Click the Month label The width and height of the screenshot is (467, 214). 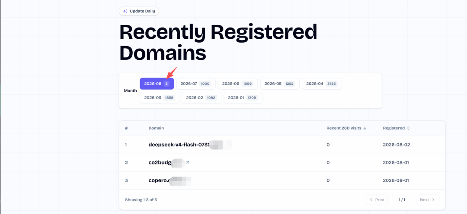pyautogui.click(x=130, y=91)
